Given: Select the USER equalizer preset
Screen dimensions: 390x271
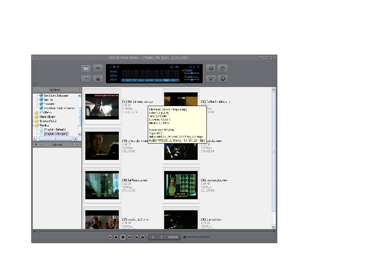Looking at the screenshot, I should tap(173, 80).
